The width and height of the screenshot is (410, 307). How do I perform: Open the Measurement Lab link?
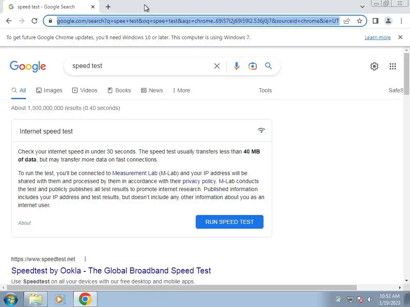(x=135, y=173)
